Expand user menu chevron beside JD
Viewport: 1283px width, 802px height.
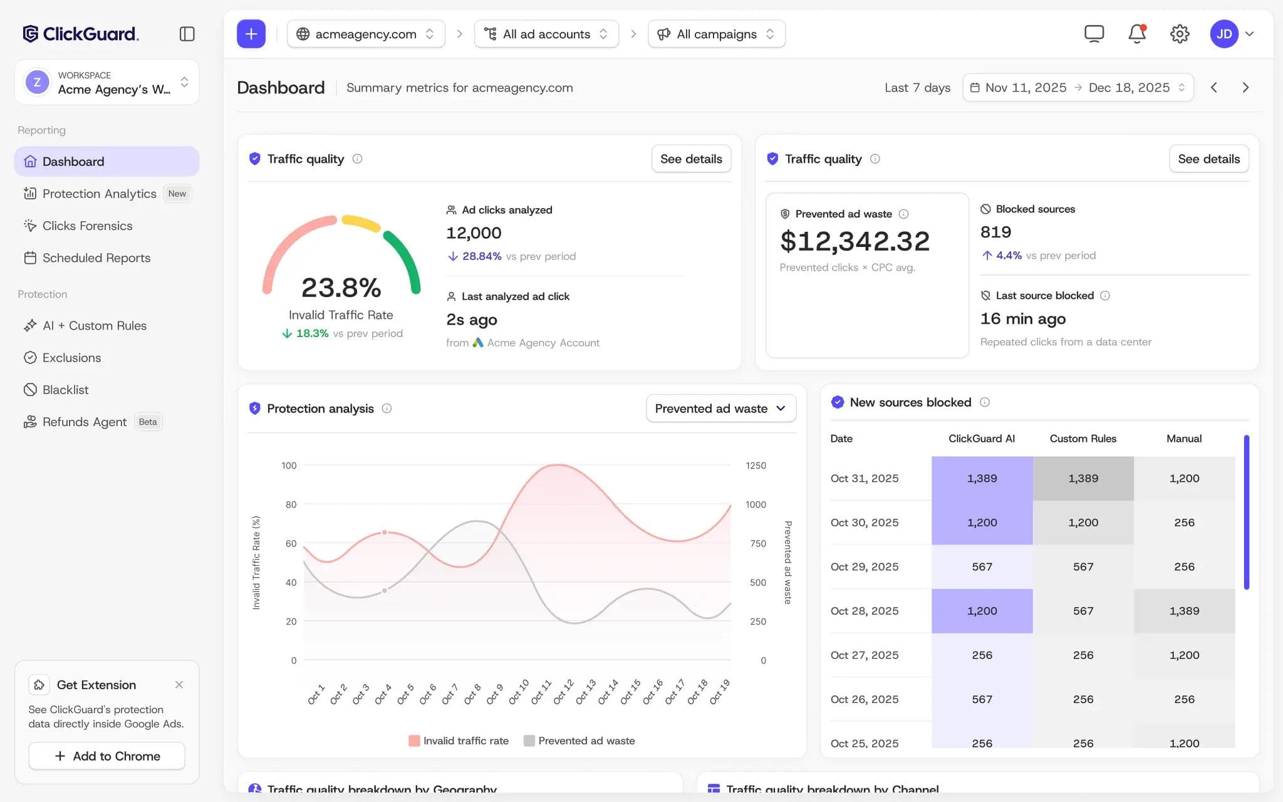[x=1250, y=34]
